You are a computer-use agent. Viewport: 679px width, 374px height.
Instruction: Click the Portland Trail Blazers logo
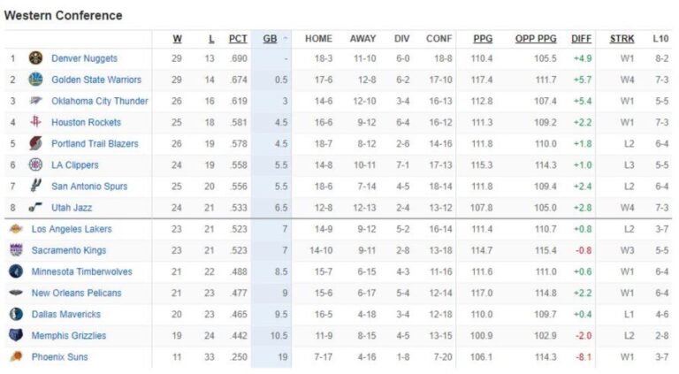(35, 143)
